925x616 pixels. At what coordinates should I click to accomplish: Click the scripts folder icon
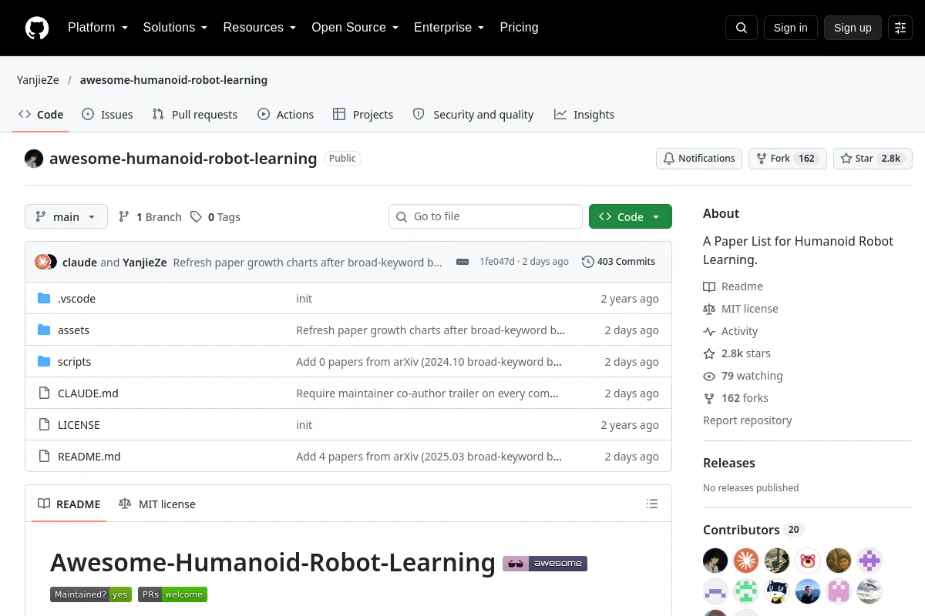pos(44,362)
